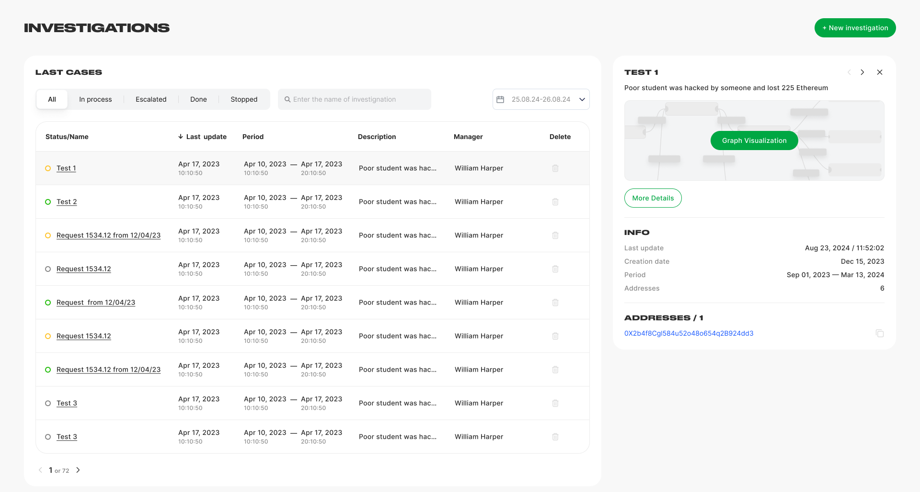Click trash icon in the Test 2 row

(x=555, y=202)
